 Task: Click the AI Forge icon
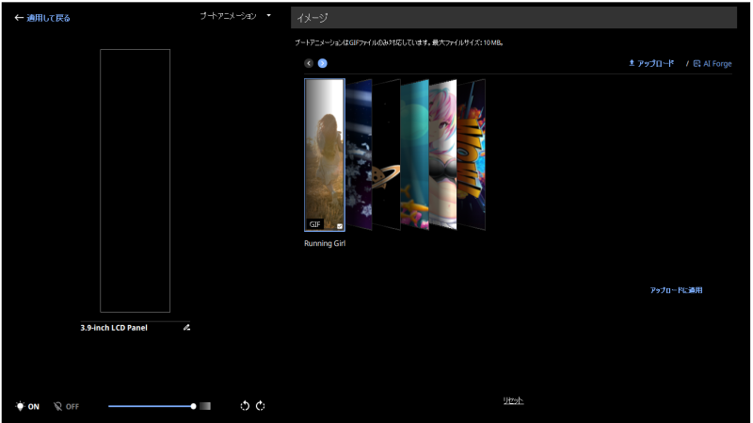click(697, 64)
